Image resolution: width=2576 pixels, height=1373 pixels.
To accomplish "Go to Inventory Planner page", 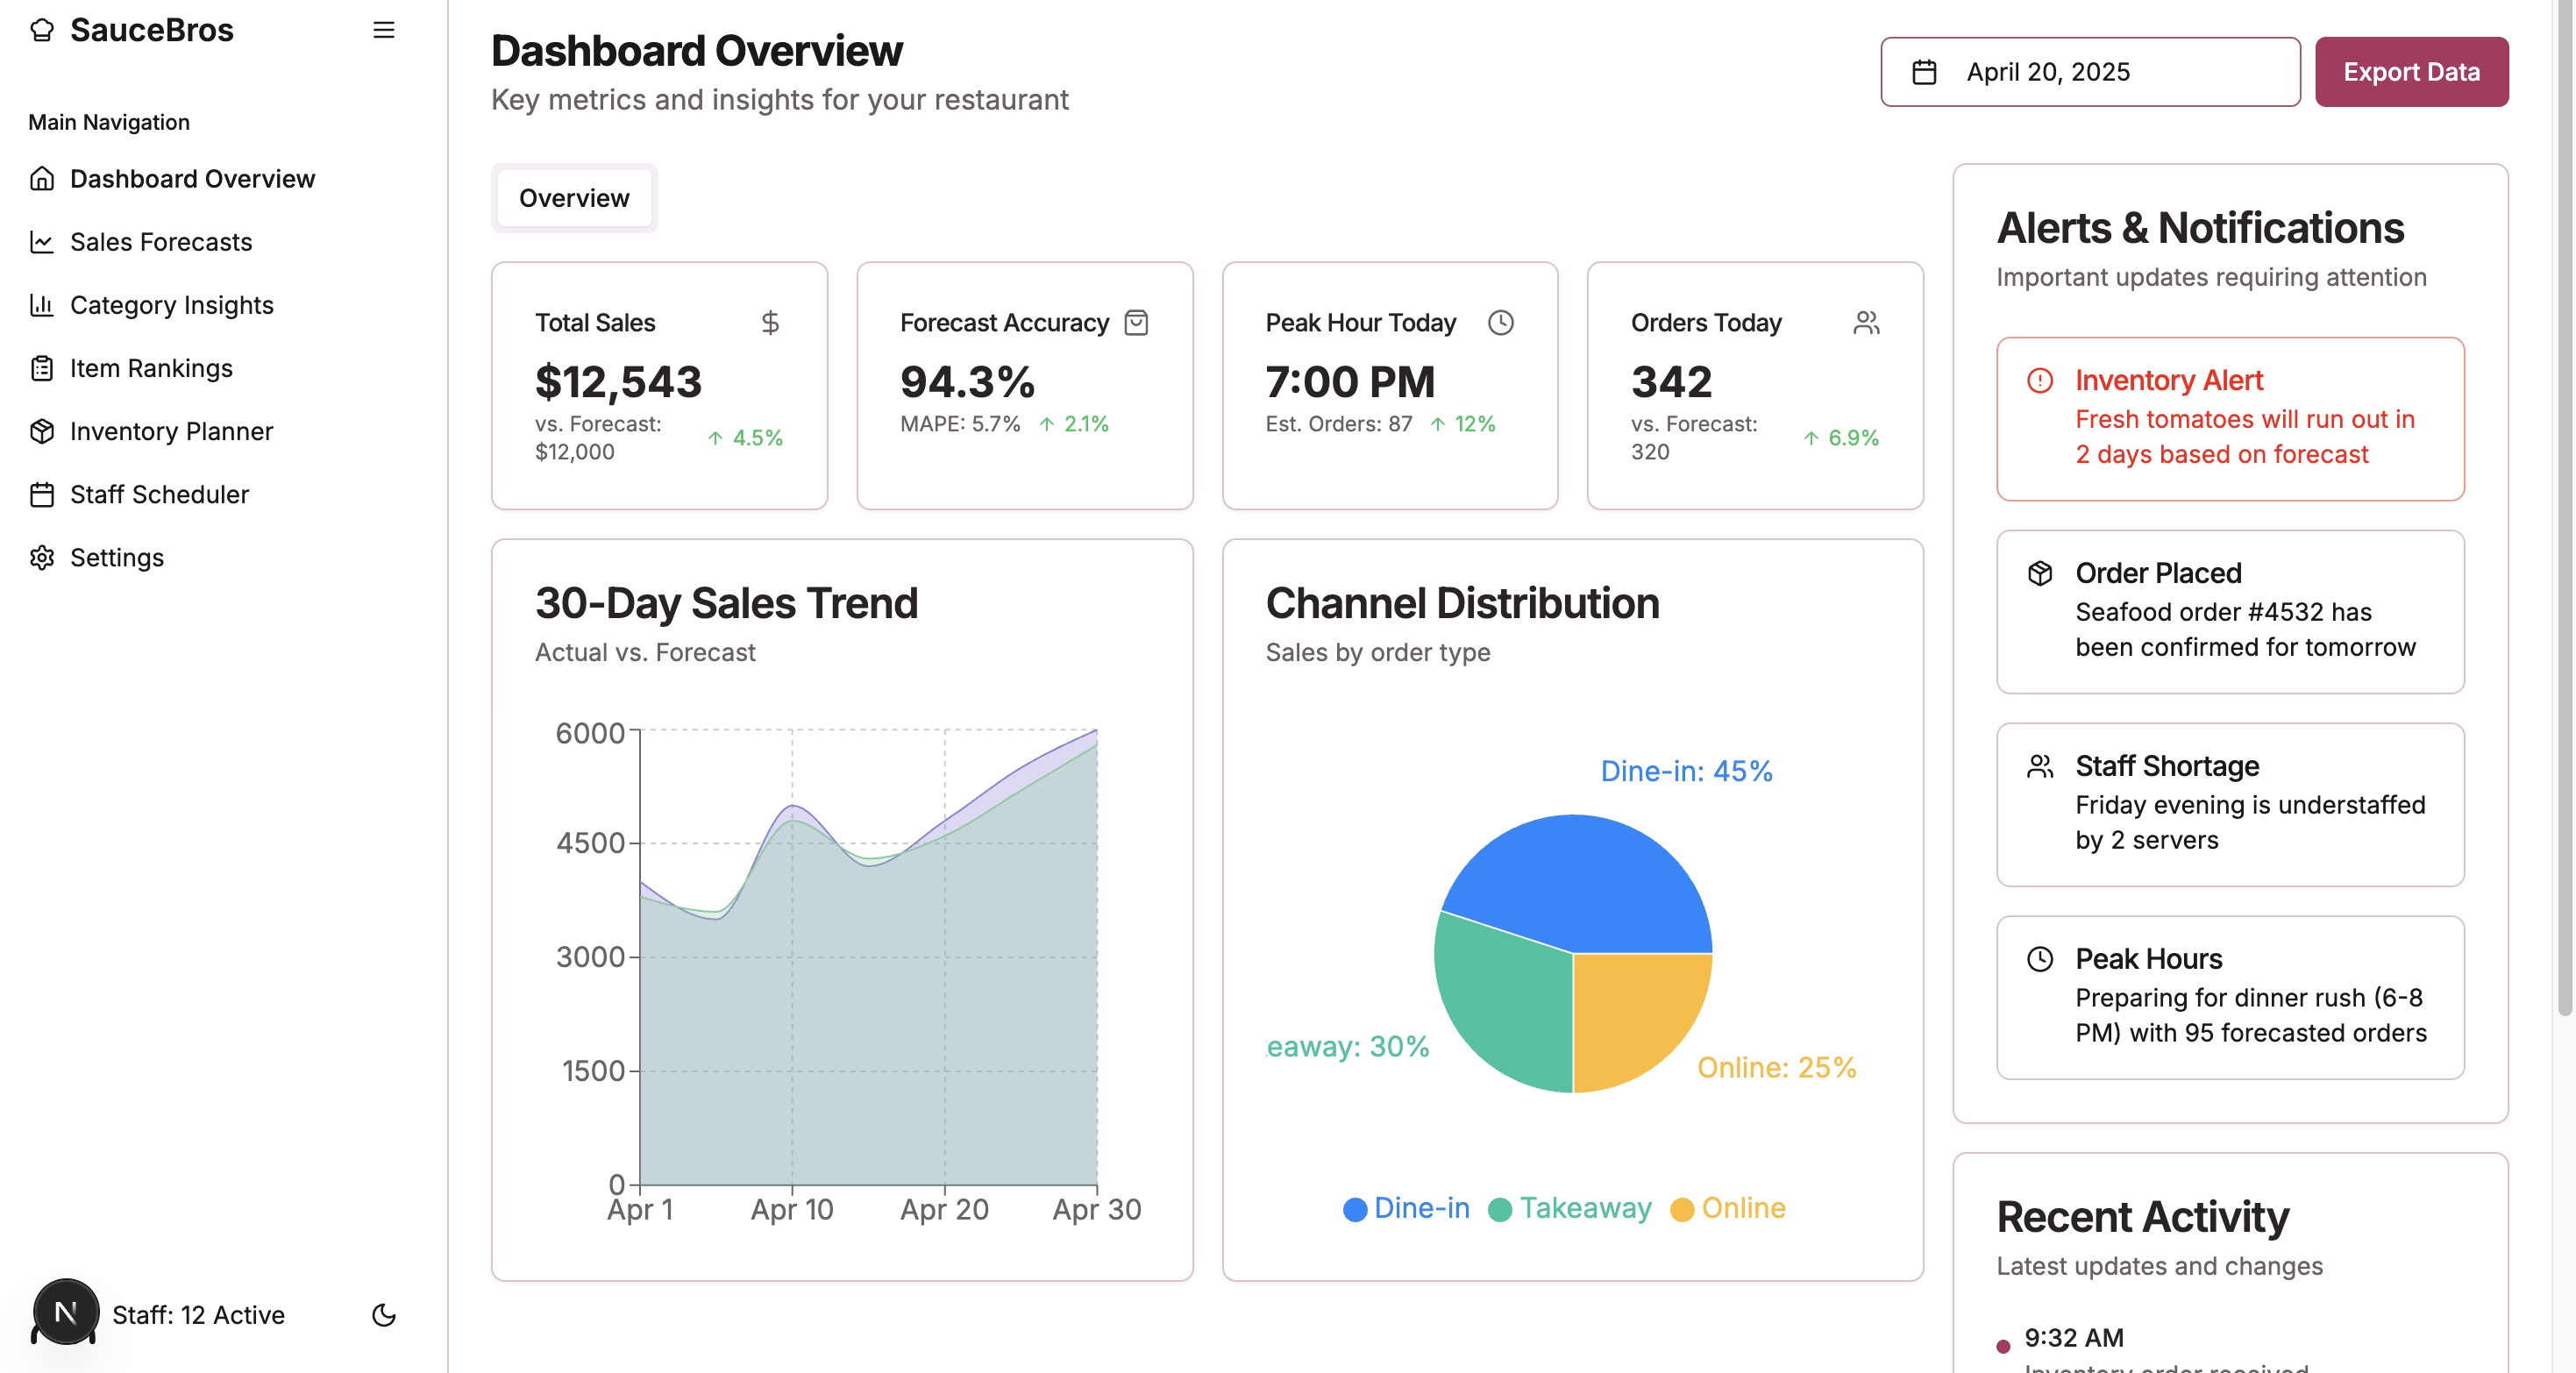I will (171, 431).
